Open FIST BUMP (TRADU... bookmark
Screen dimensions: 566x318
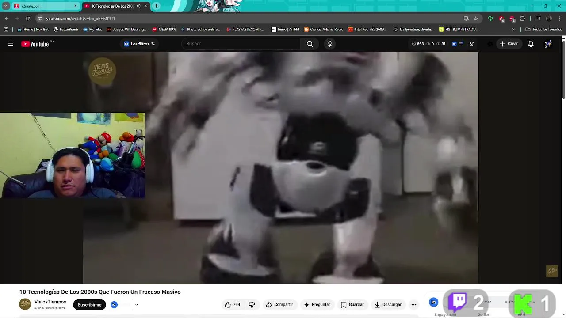point(459,30)
